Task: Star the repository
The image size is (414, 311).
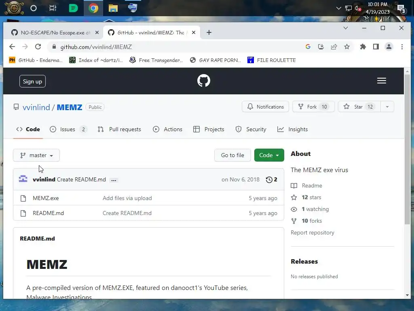Action: (x=359, y=107)
